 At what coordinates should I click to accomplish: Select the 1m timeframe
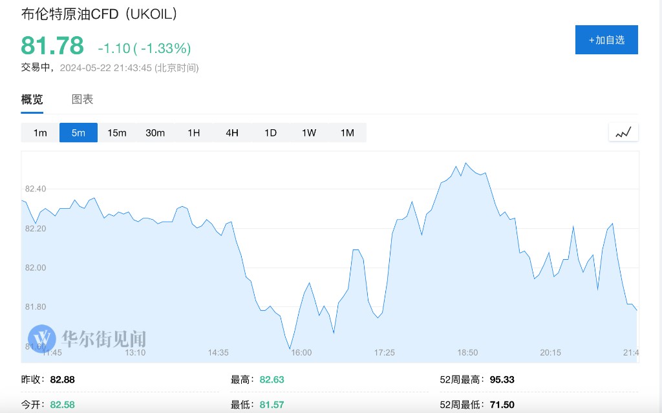(40, 132)
